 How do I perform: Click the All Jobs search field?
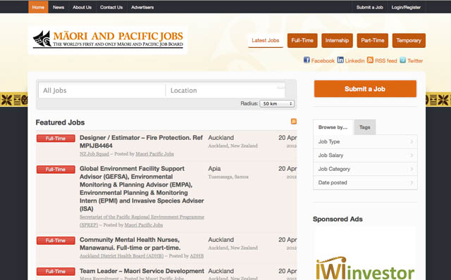pyautogui.click(x=101, y=91)
